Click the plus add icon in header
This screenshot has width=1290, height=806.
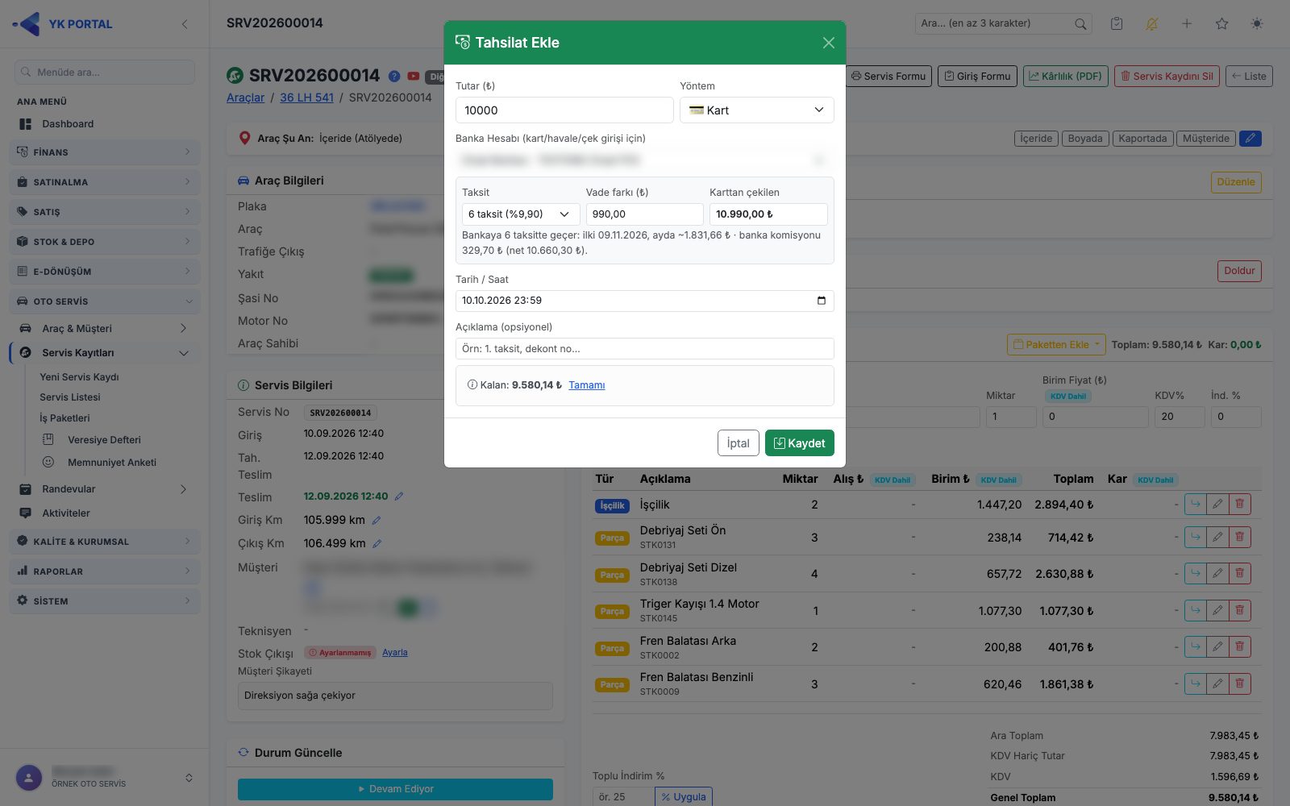coord(1187,24)
